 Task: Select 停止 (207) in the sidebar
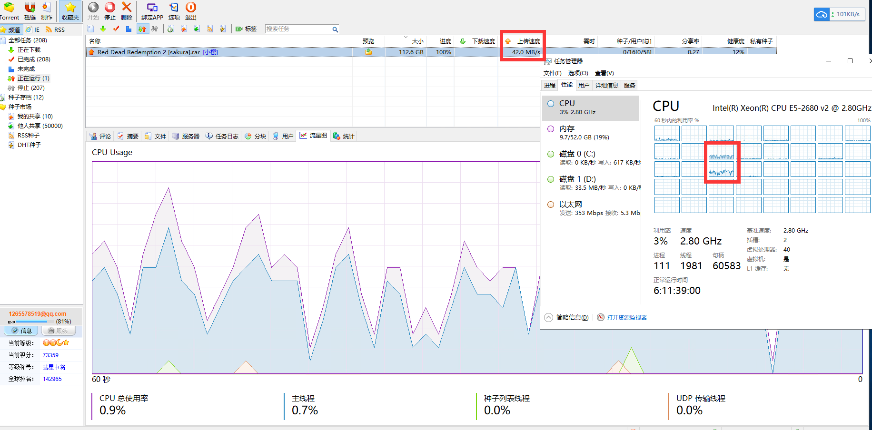point(31,88)
